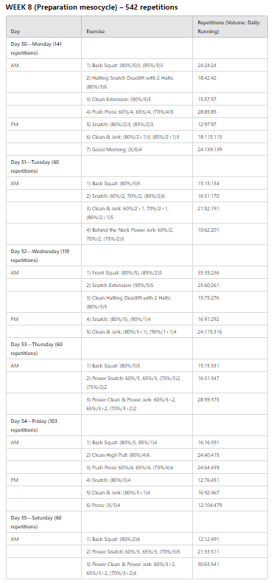Select the Day 50—Monday row cell
This screenshot has height=583, width=274.
[43, 48]
